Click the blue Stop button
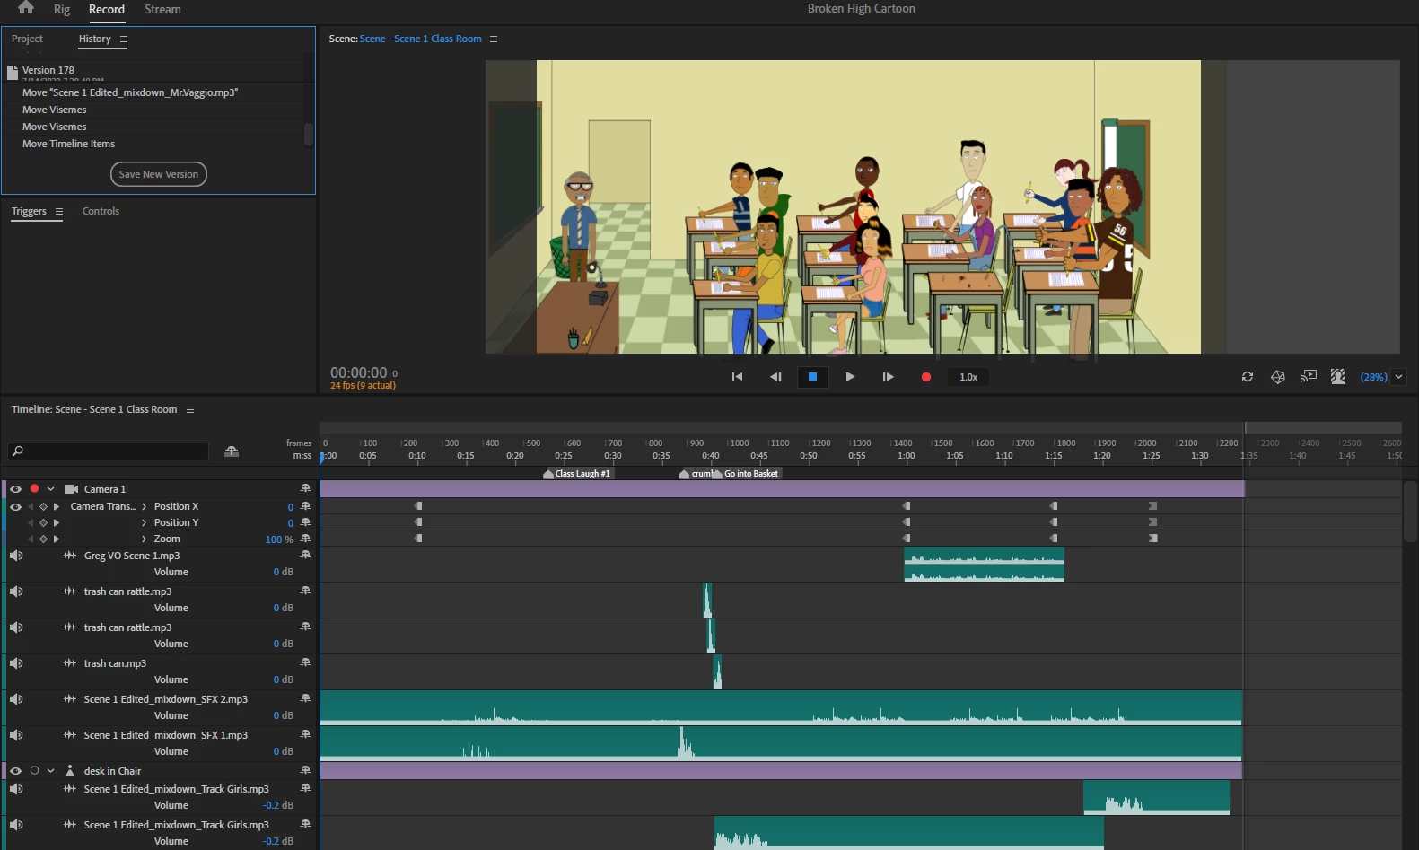1419x850 pixels. coord(812,377)
